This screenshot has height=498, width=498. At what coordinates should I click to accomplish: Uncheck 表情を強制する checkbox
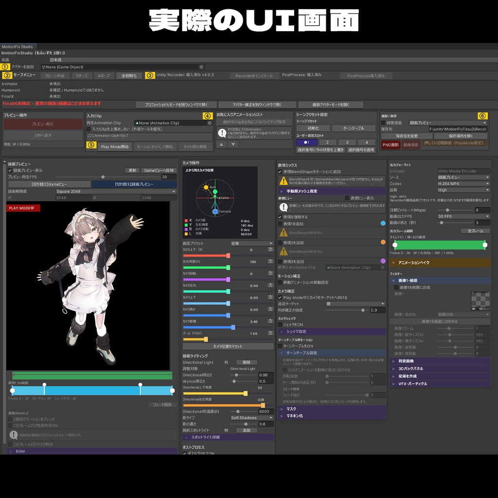(x=280, y=217)
